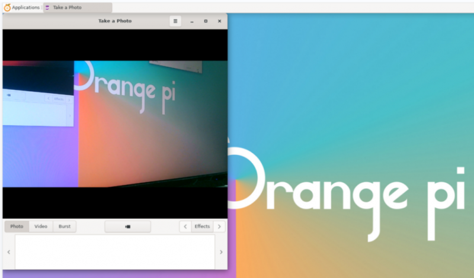Switch to Photo mode
This screenshot has width=474, height=278.
tap(17, 227)
